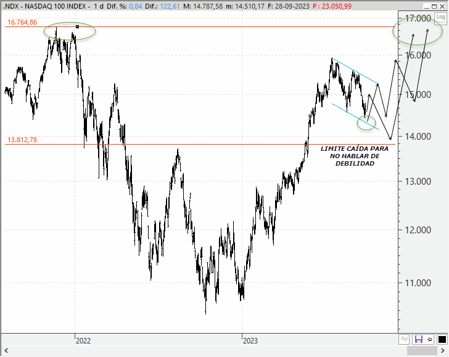
Task: Click the 12.000 price axis label
Action: pos(418,230)
